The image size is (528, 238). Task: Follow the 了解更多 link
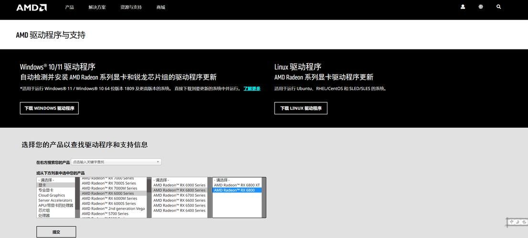(x=252, y=89)
